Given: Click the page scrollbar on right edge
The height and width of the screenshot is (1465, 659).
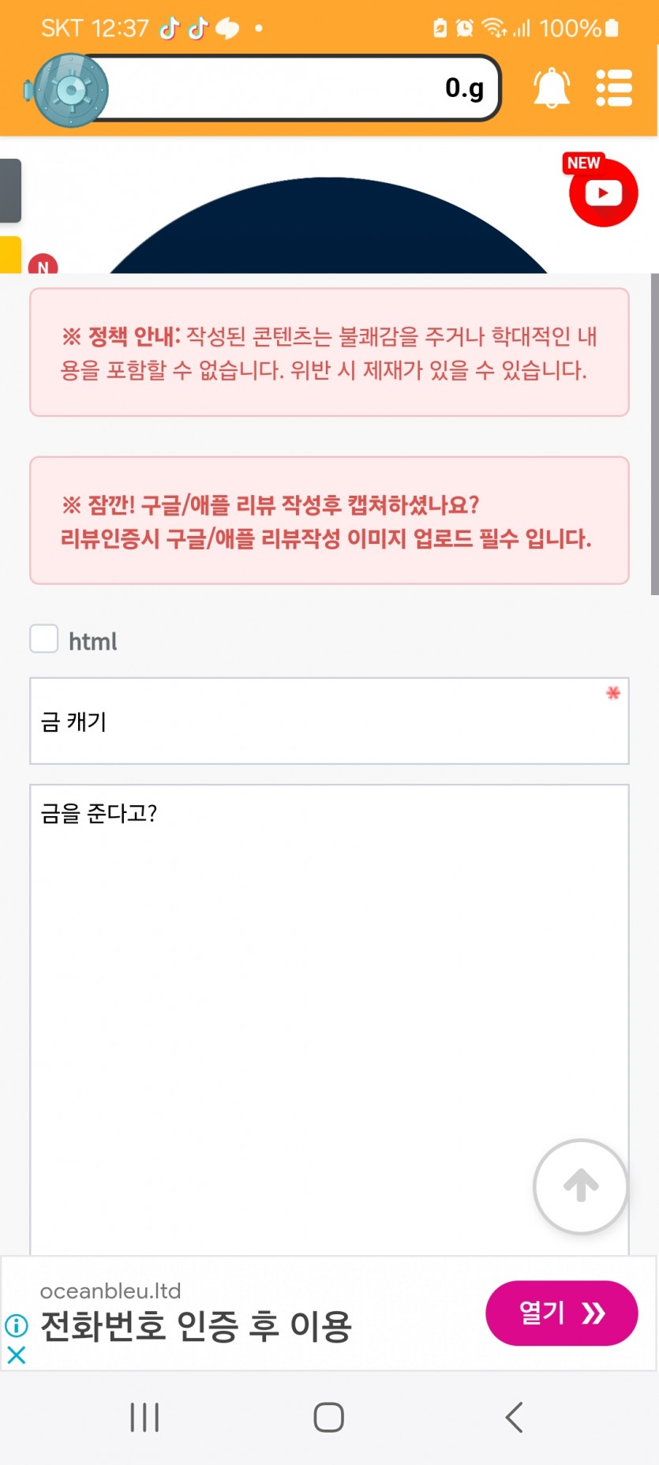Looking at the screenshot, I should coord(654,434).
